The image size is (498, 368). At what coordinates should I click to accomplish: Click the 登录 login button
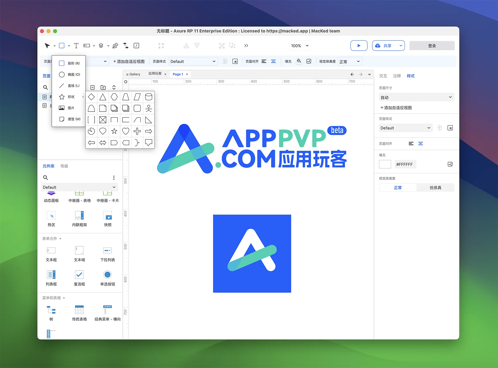[432, 46]
